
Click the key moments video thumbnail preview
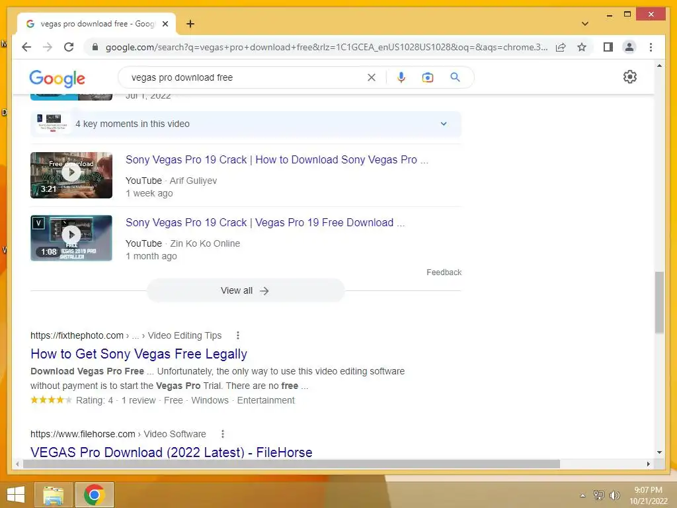click(53, 123)
